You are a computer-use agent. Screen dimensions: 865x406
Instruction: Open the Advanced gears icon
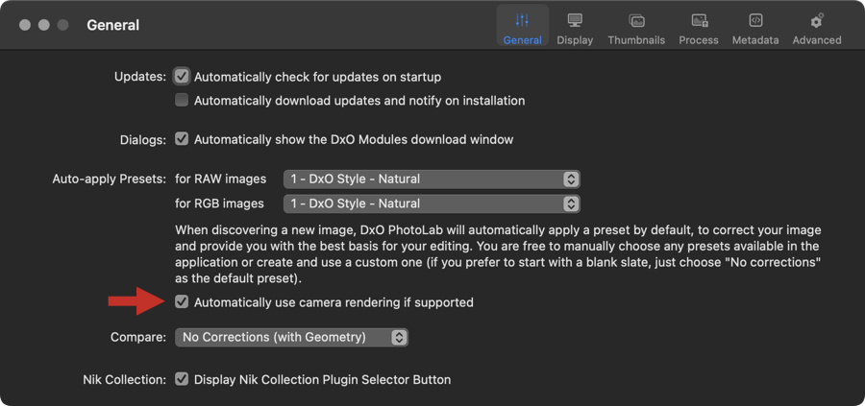coord(816,21)
